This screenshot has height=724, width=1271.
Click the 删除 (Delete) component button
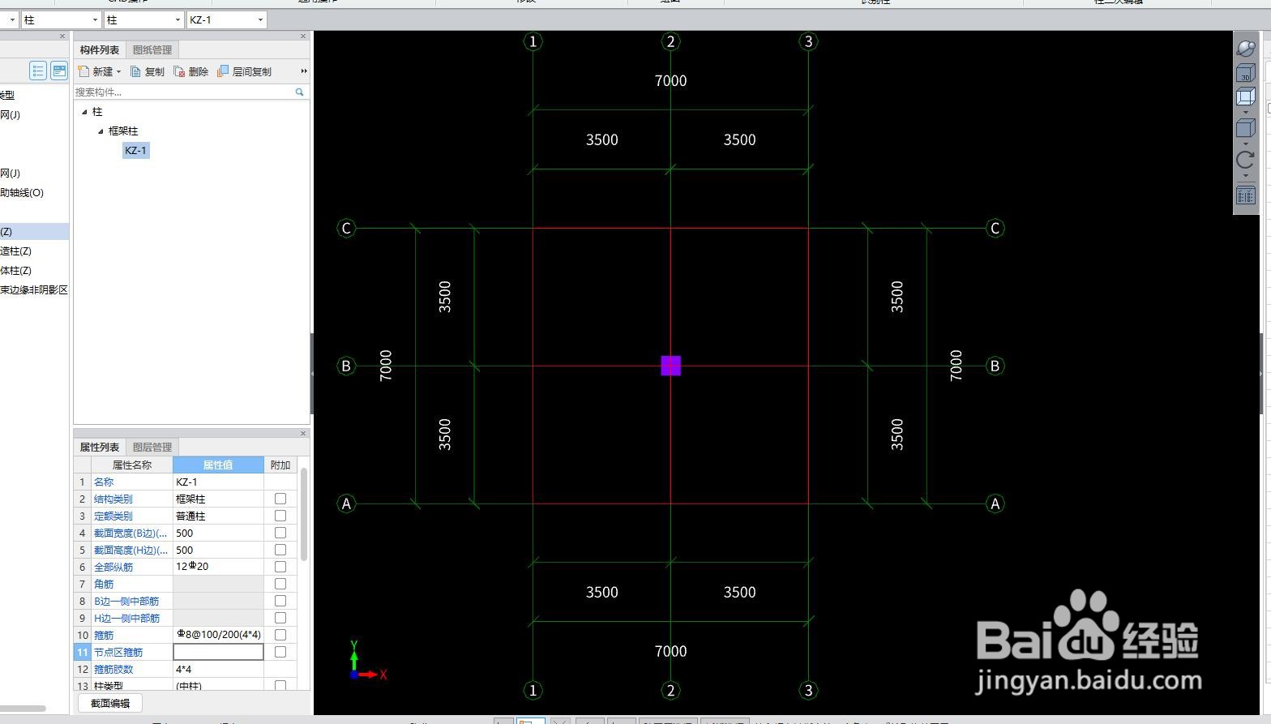click(191, 71)
